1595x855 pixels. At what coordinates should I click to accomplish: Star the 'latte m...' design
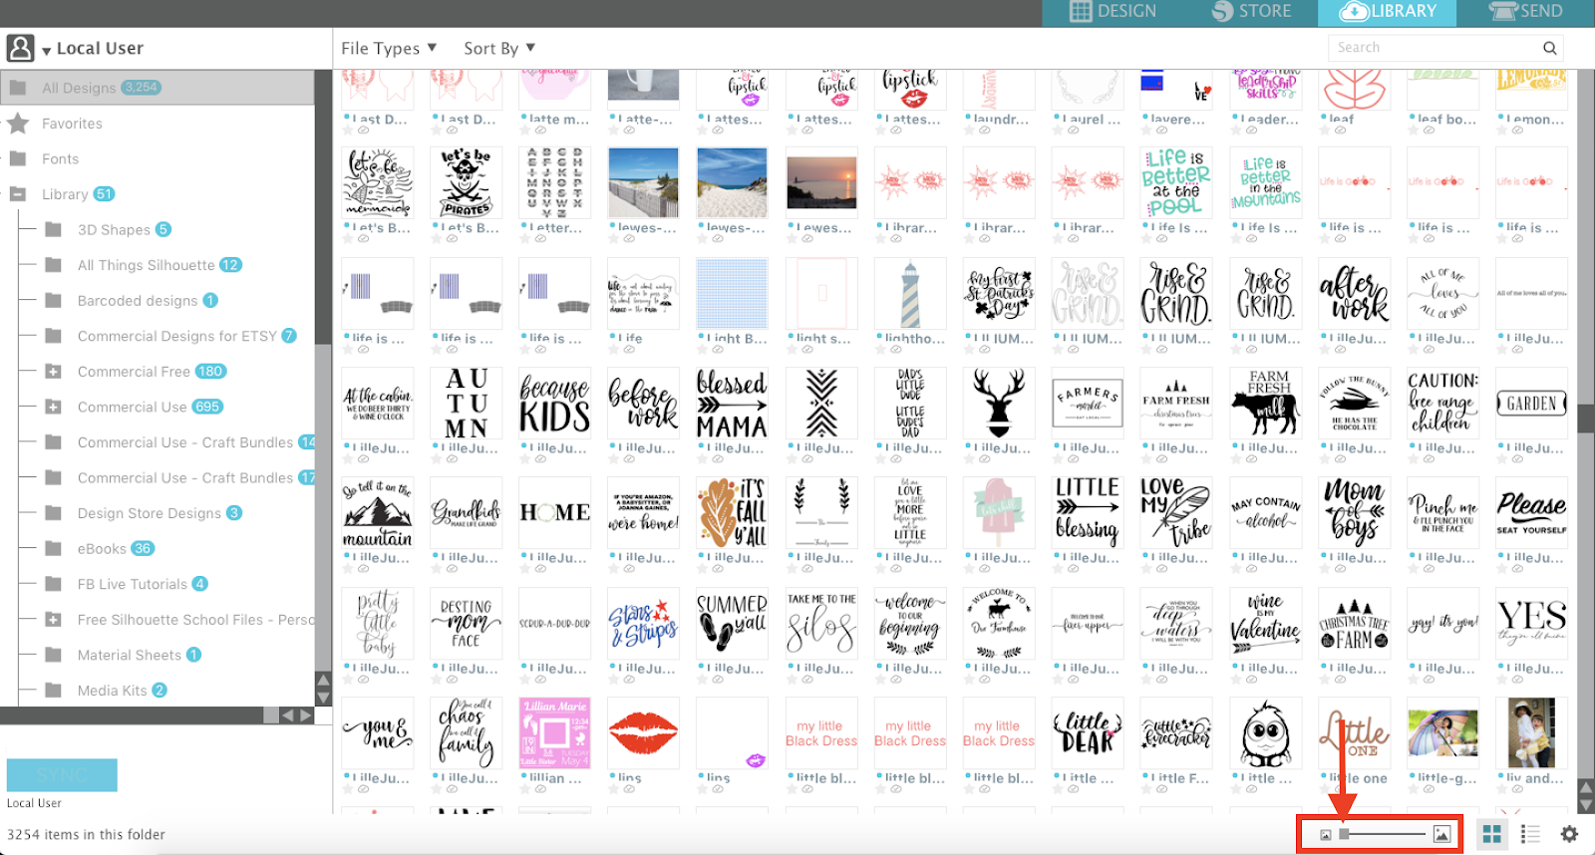(525, 131)
